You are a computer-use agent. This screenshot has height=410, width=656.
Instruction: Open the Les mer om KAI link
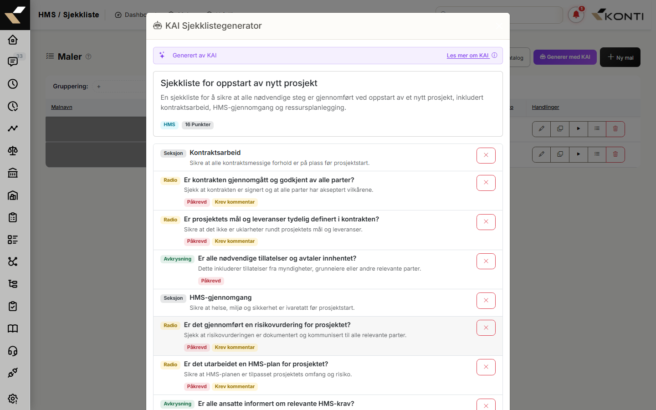[x=467, y=56]
